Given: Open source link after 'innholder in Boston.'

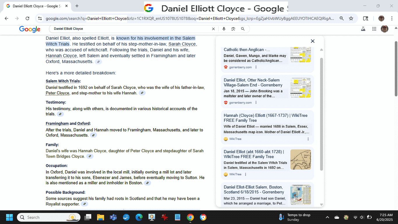Looking at the screenshot, I should (x=148, y=183).
